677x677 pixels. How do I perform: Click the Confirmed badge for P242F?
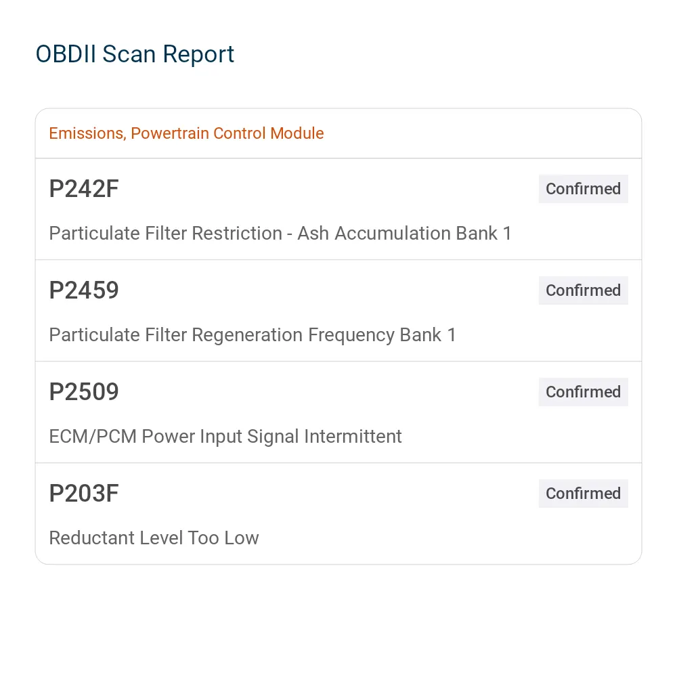pyautogui.click(x=583, y=189)
